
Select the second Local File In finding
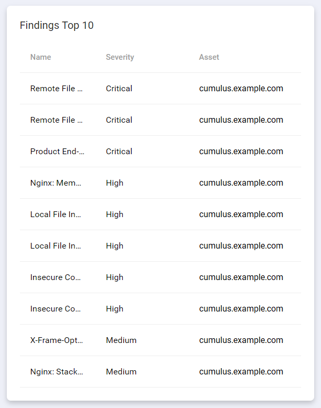pyautogui.click(x=56, y=246)
